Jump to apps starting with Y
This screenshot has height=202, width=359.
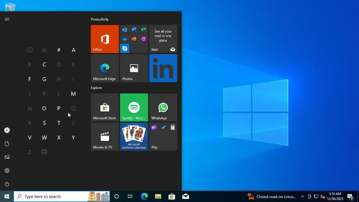point(73,137)
